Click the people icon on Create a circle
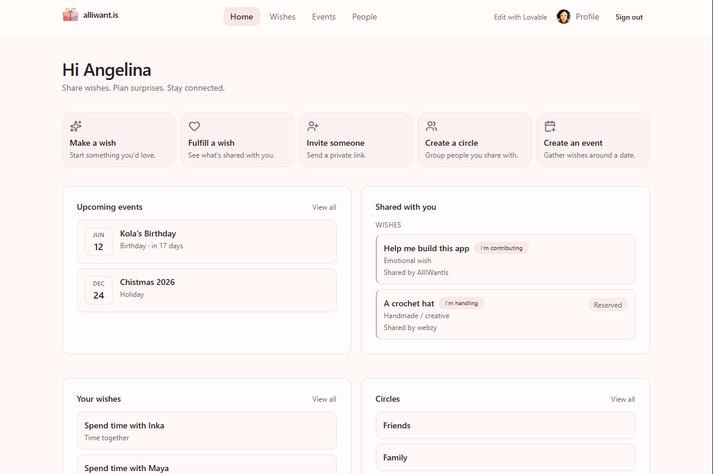 pos(431,126)
